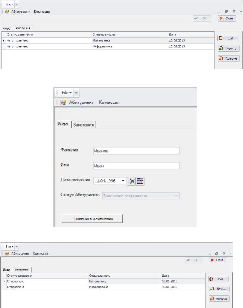This screenshot has width=243, height=308.
Task: Open File menu in bottom window
Action: pos(9,246)
